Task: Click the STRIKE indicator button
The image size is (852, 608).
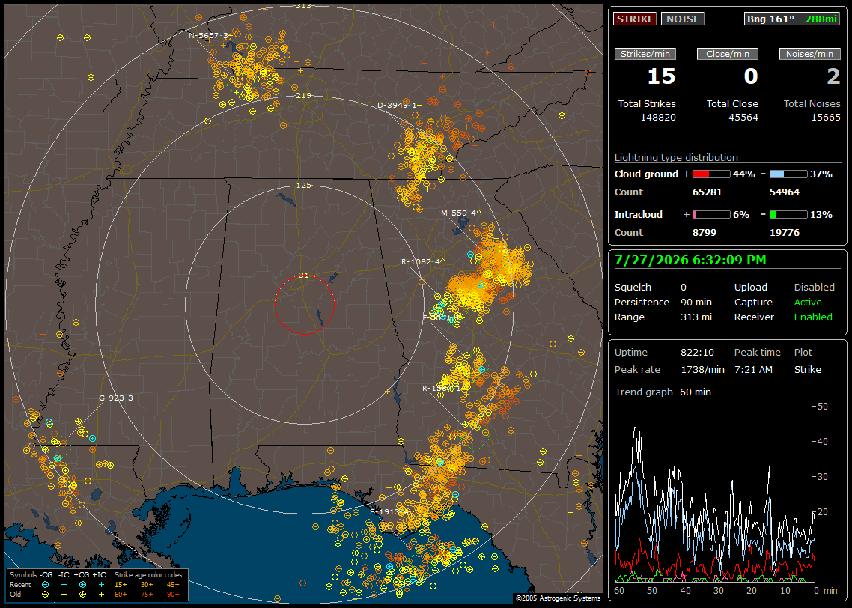Action: [x=635, y=19]
